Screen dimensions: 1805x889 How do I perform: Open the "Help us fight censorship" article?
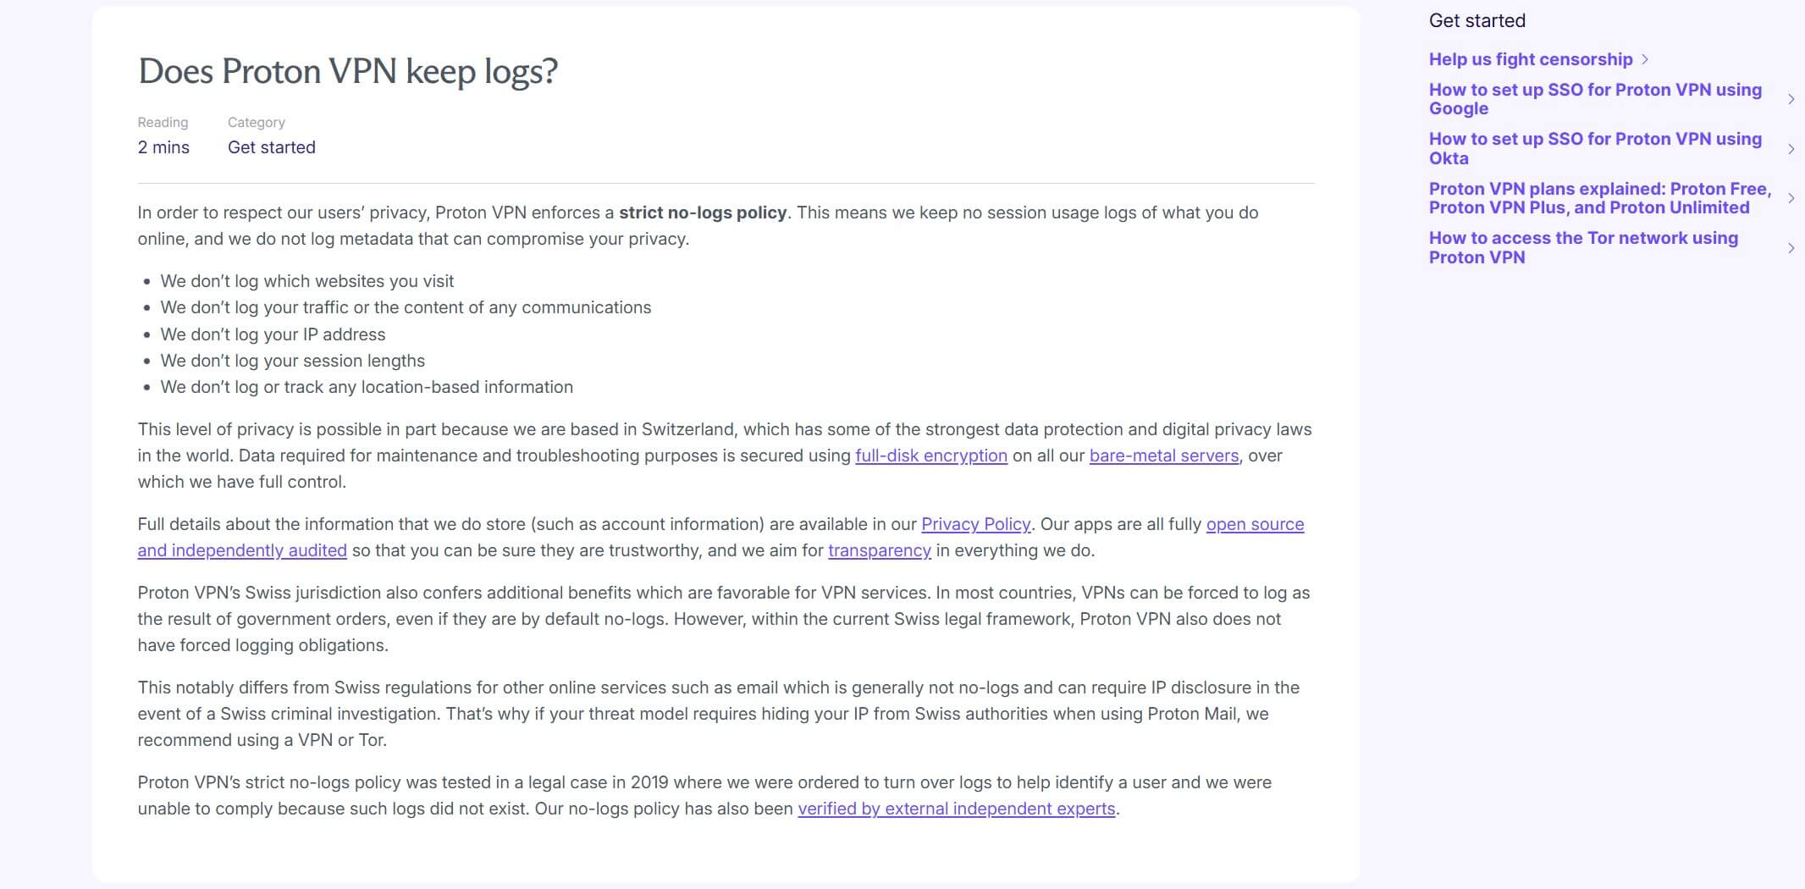pos(1530,59)
